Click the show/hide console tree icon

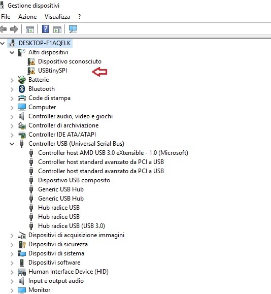pyautogui.click(x=30, y=29)
